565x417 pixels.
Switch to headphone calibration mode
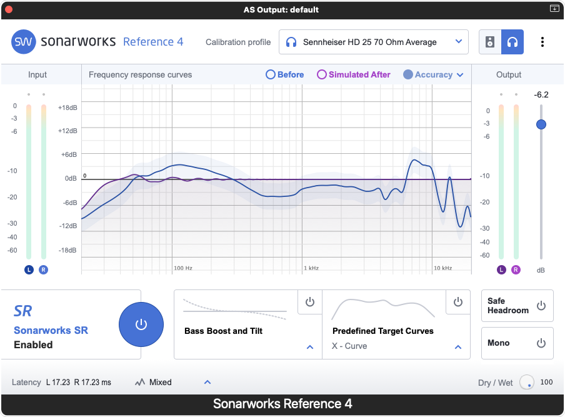[x=512, y=42]
